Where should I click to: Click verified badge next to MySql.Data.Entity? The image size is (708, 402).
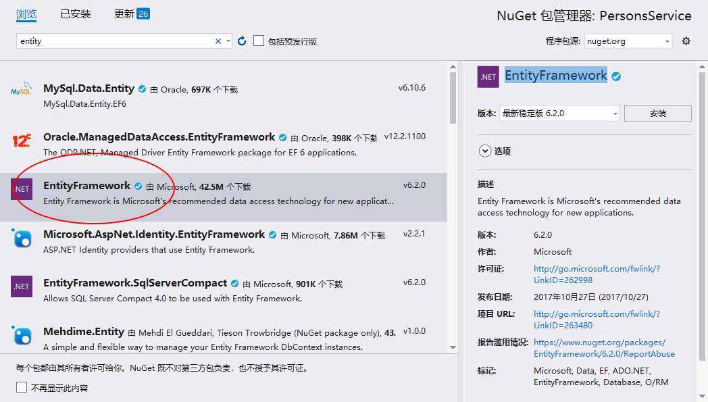[x=143, y=89]
